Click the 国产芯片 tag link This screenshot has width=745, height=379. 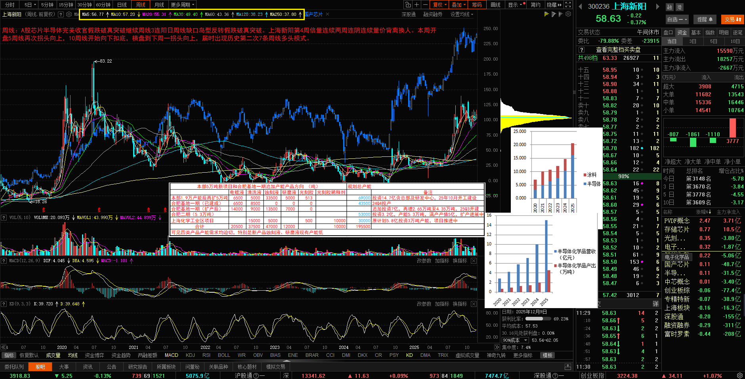point(313,14)
